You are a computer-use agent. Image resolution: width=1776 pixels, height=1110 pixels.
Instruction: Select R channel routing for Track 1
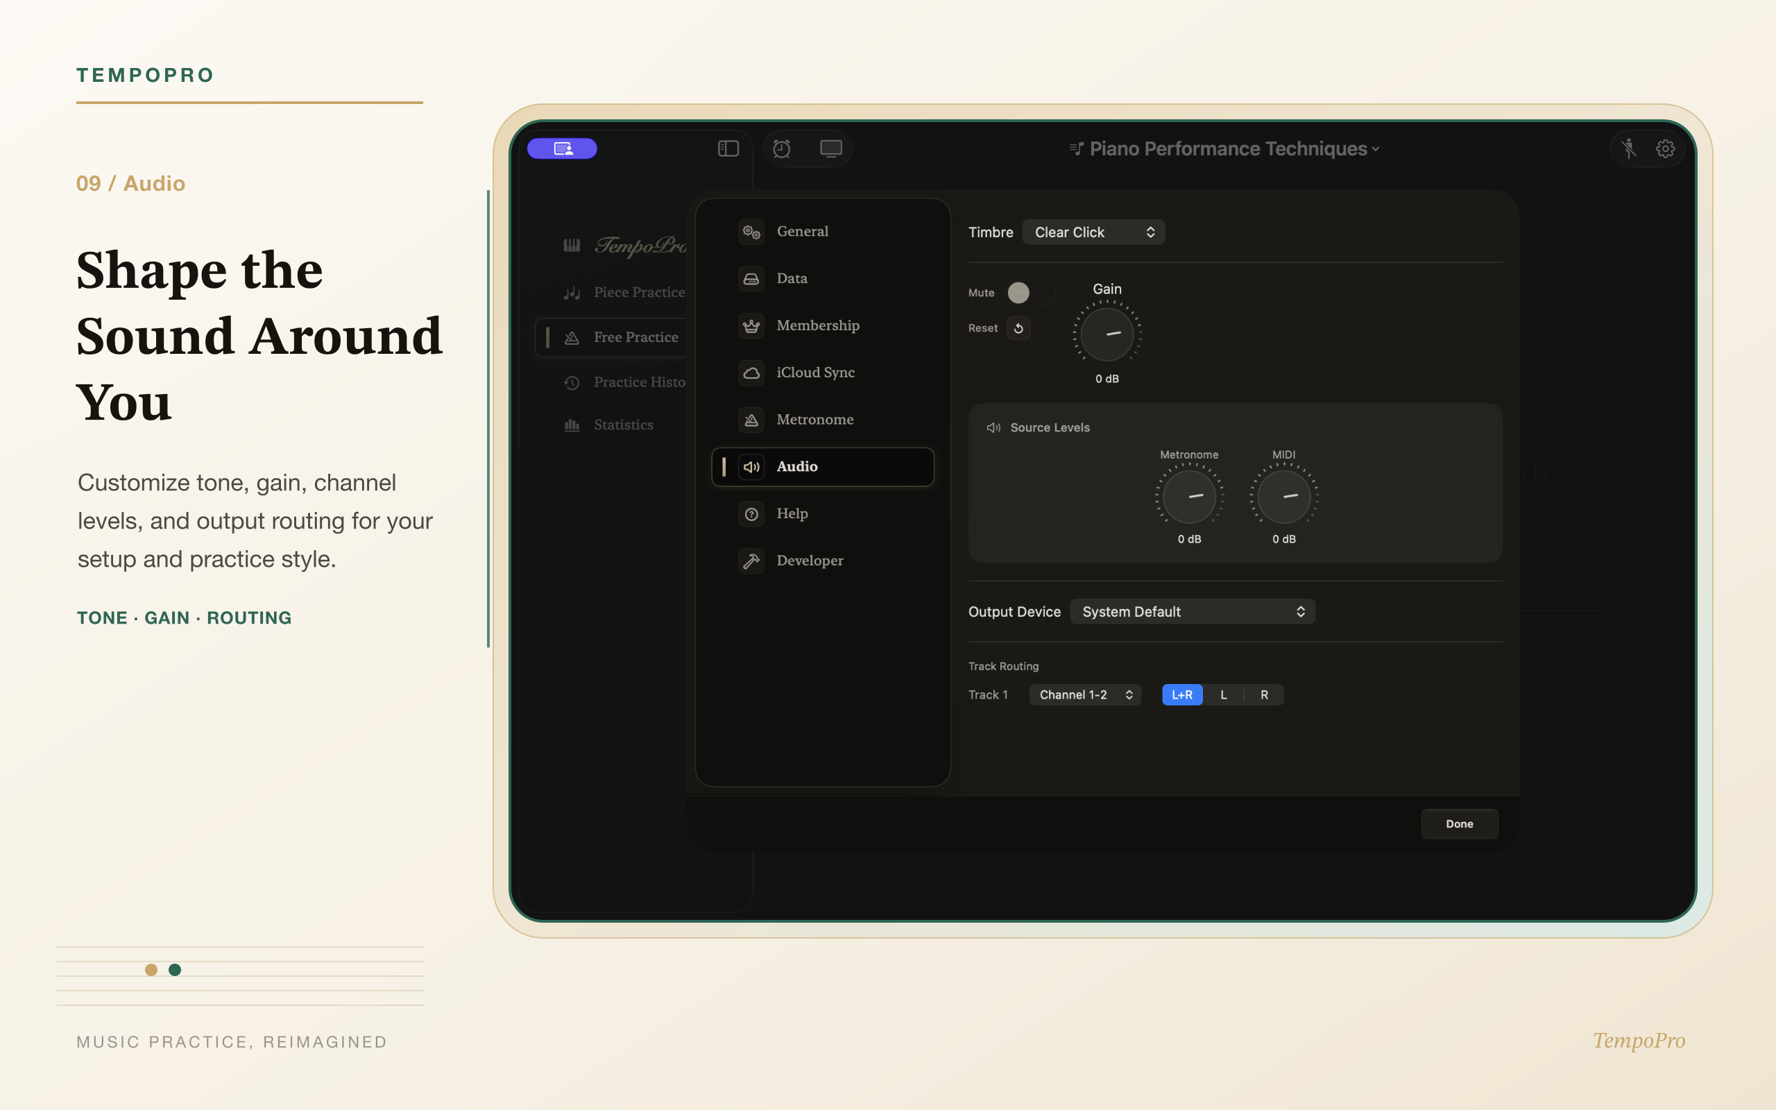1264,695
